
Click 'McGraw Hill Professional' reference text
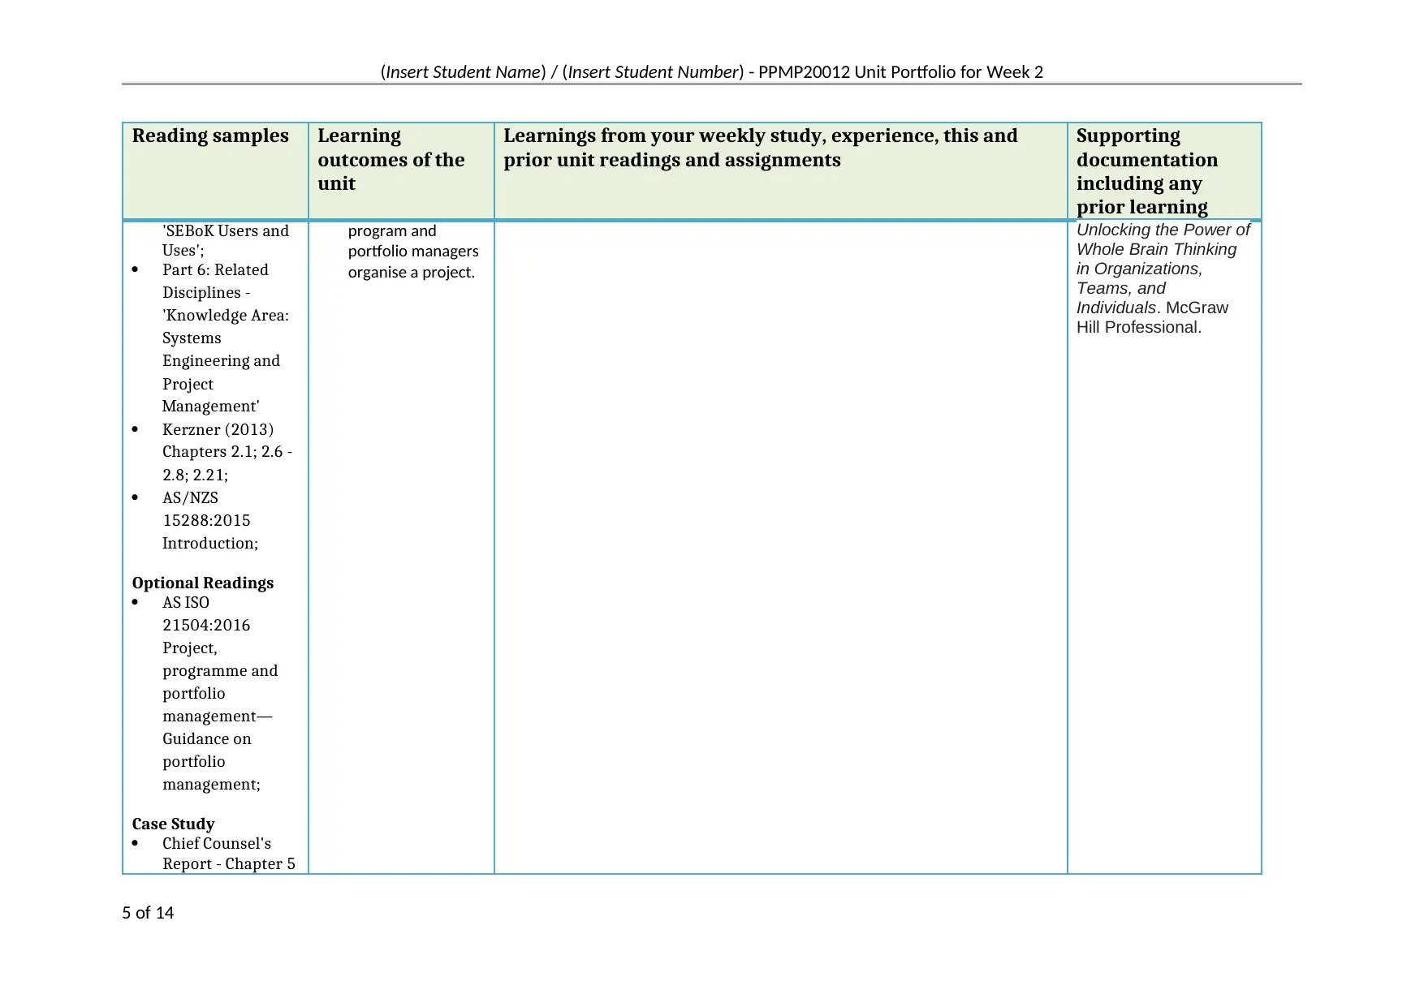[x=1152, y=317]
